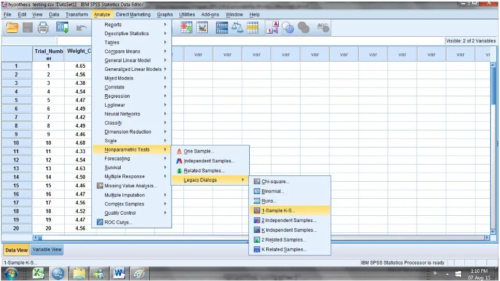
Task: Expand the Reports submenu
Action: tap(132, 24)
